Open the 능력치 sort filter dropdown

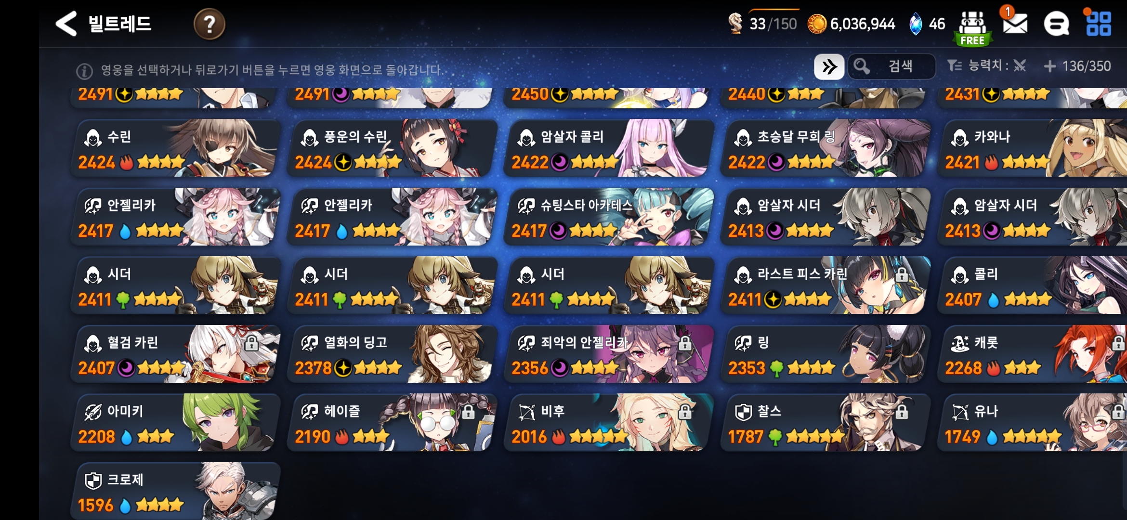986,65
